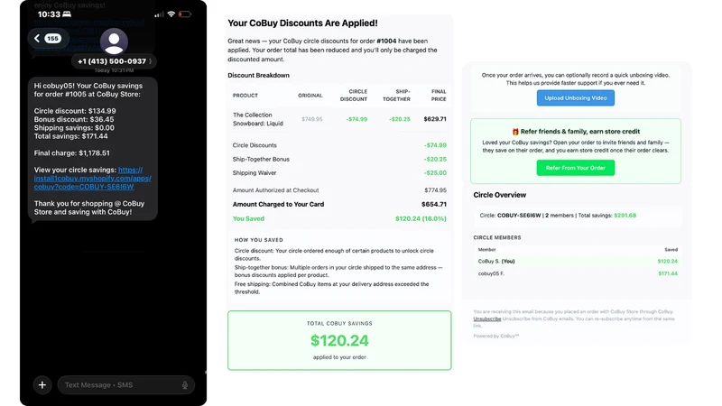Tap the battery indicator icon
The image size is (722, 406).
click(185, 14)
